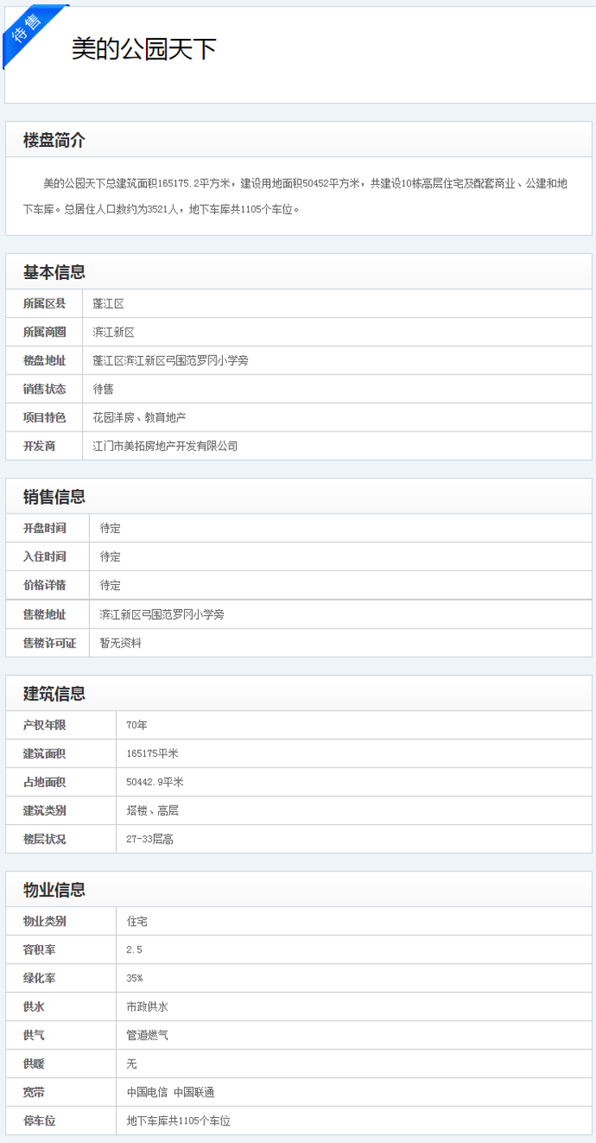Click 塔楼、高层 building type value
Screen dimensions: 596x1143
[x=152, y=810]
